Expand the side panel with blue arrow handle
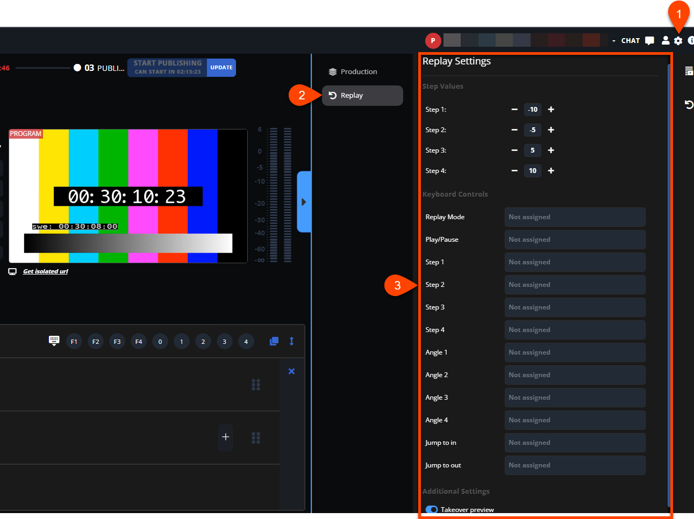The height and width of the screenshot is (519, 694). [304, 202]
